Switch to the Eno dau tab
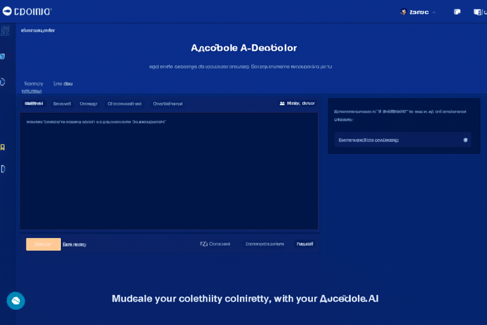 pos(62,83)
